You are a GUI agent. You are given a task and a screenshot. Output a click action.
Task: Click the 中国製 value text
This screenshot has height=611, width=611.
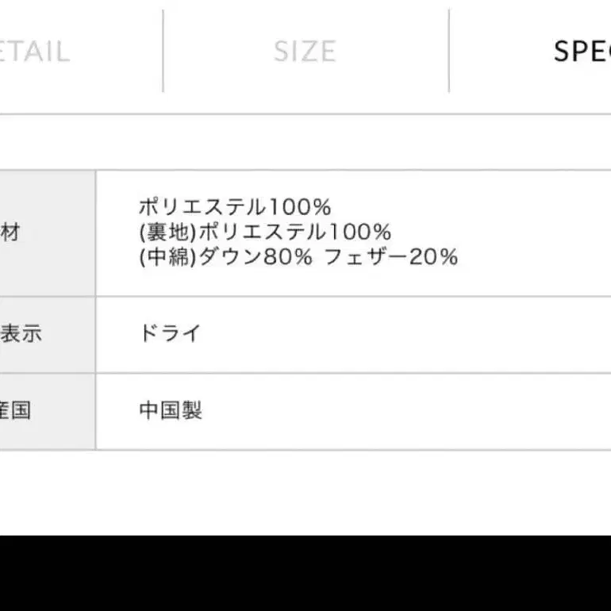171,411
